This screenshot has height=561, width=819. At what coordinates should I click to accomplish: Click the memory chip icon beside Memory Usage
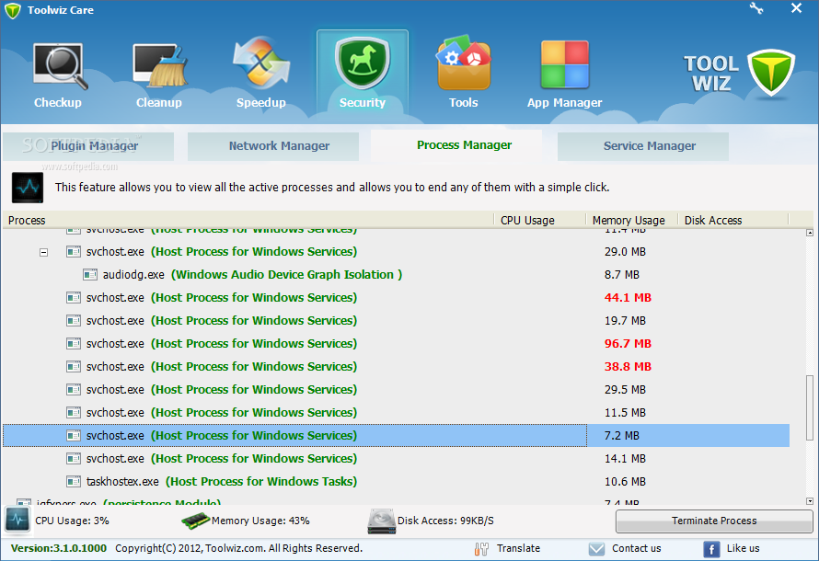[195, 521]
